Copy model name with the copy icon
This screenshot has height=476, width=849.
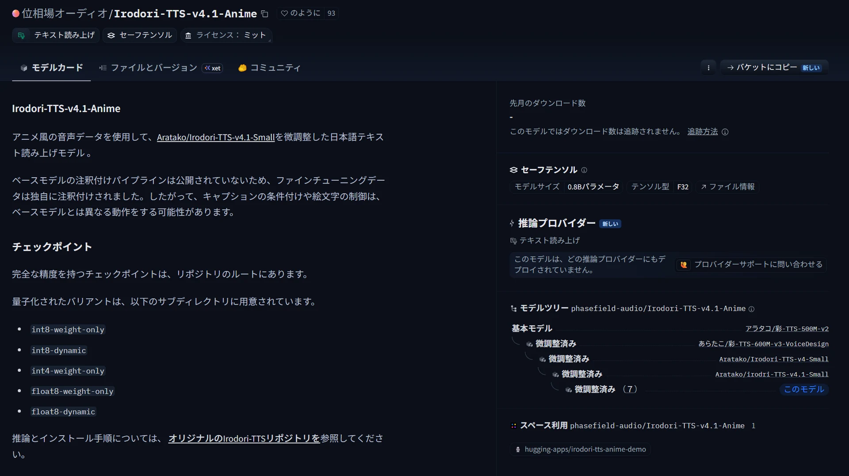264,14
